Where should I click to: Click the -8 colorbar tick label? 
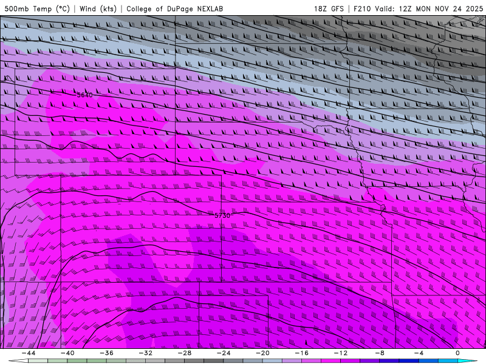380,353
